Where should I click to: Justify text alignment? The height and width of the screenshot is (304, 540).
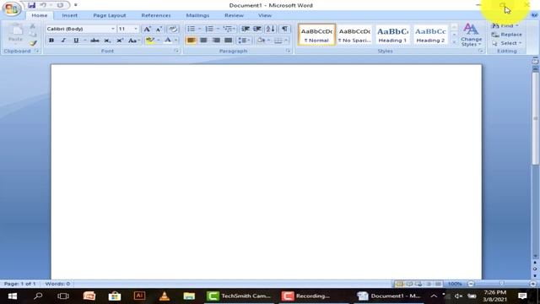coord(229,41)
